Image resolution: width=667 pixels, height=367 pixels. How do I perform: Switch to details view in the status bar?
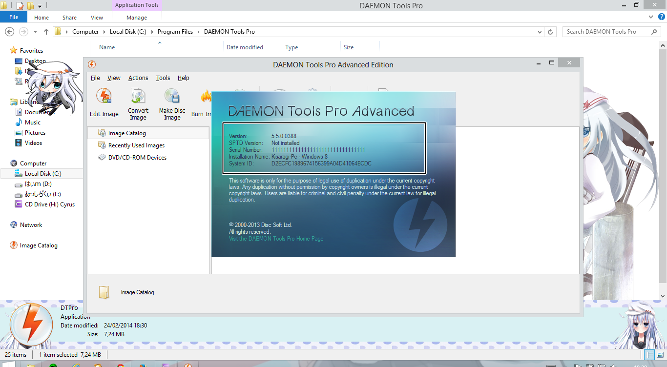coord(649,355)
